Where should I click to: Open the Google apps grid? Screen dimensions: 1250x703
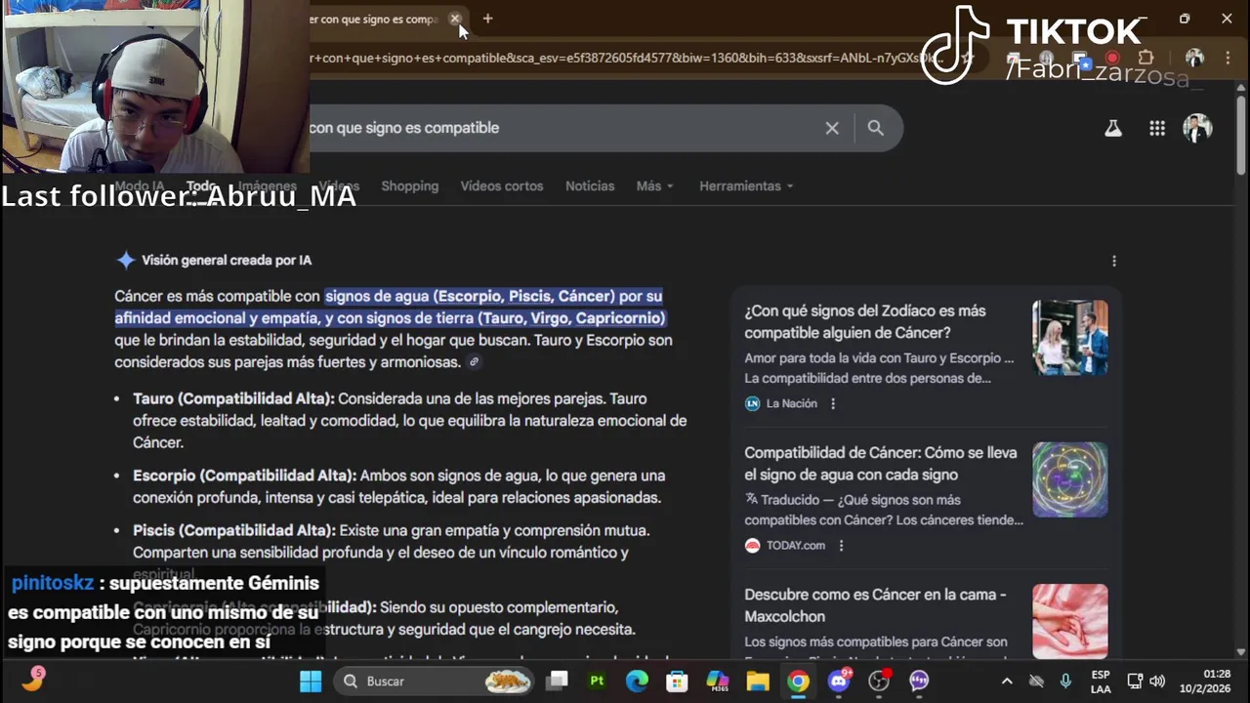1157,128
